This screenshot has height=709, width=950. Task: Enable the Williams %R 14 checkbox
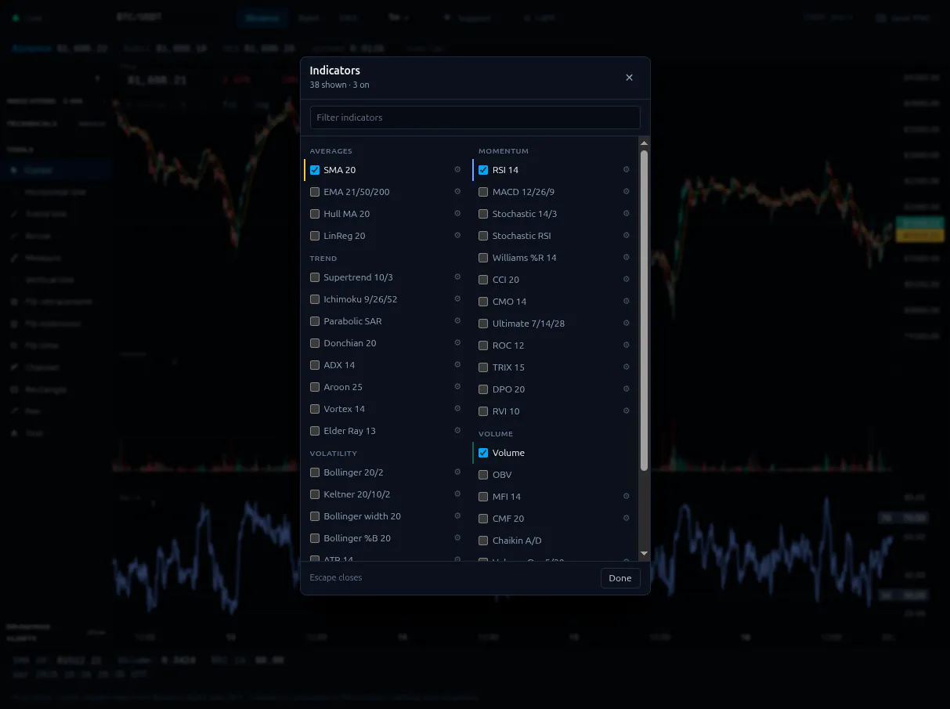[483, 258]
